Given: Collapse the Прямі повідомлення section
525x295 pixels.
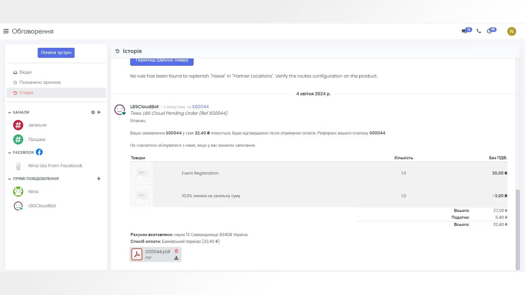Looking at the screenshot, I should pos(10,179).
